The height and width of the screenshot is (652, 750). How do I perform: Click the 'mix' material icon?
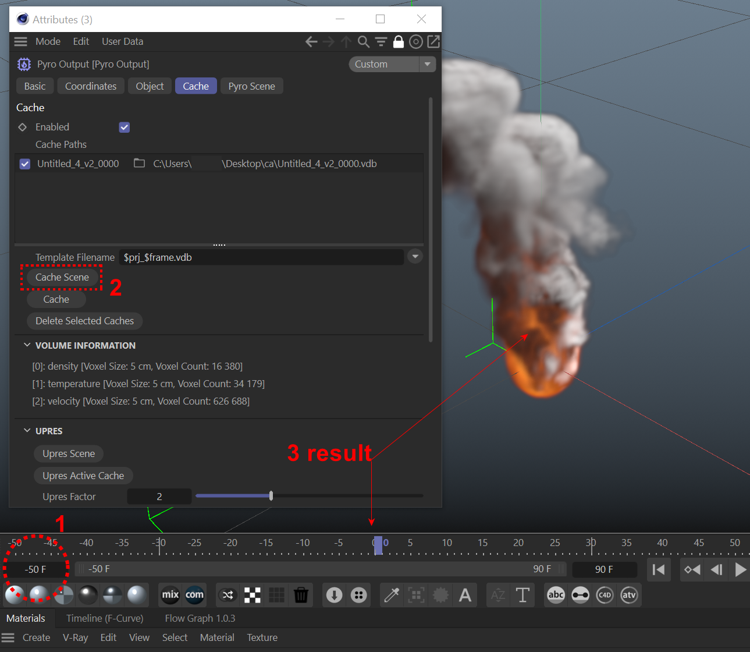[170, 595]
